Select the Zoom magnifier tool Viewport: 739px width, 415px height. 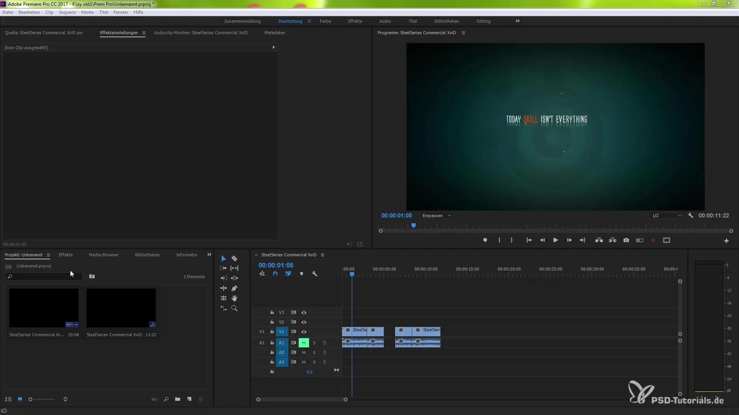(x=234, y=308)
